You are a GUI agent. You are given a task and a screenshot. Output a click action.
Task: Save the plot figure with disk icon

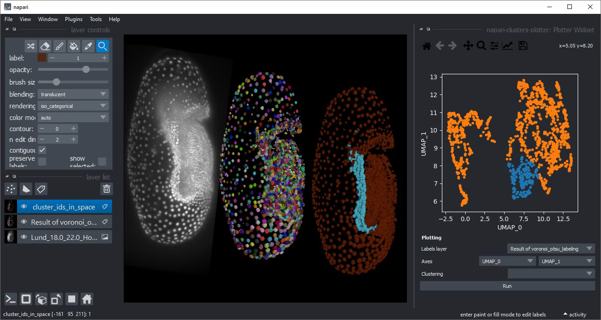point(523,46)
